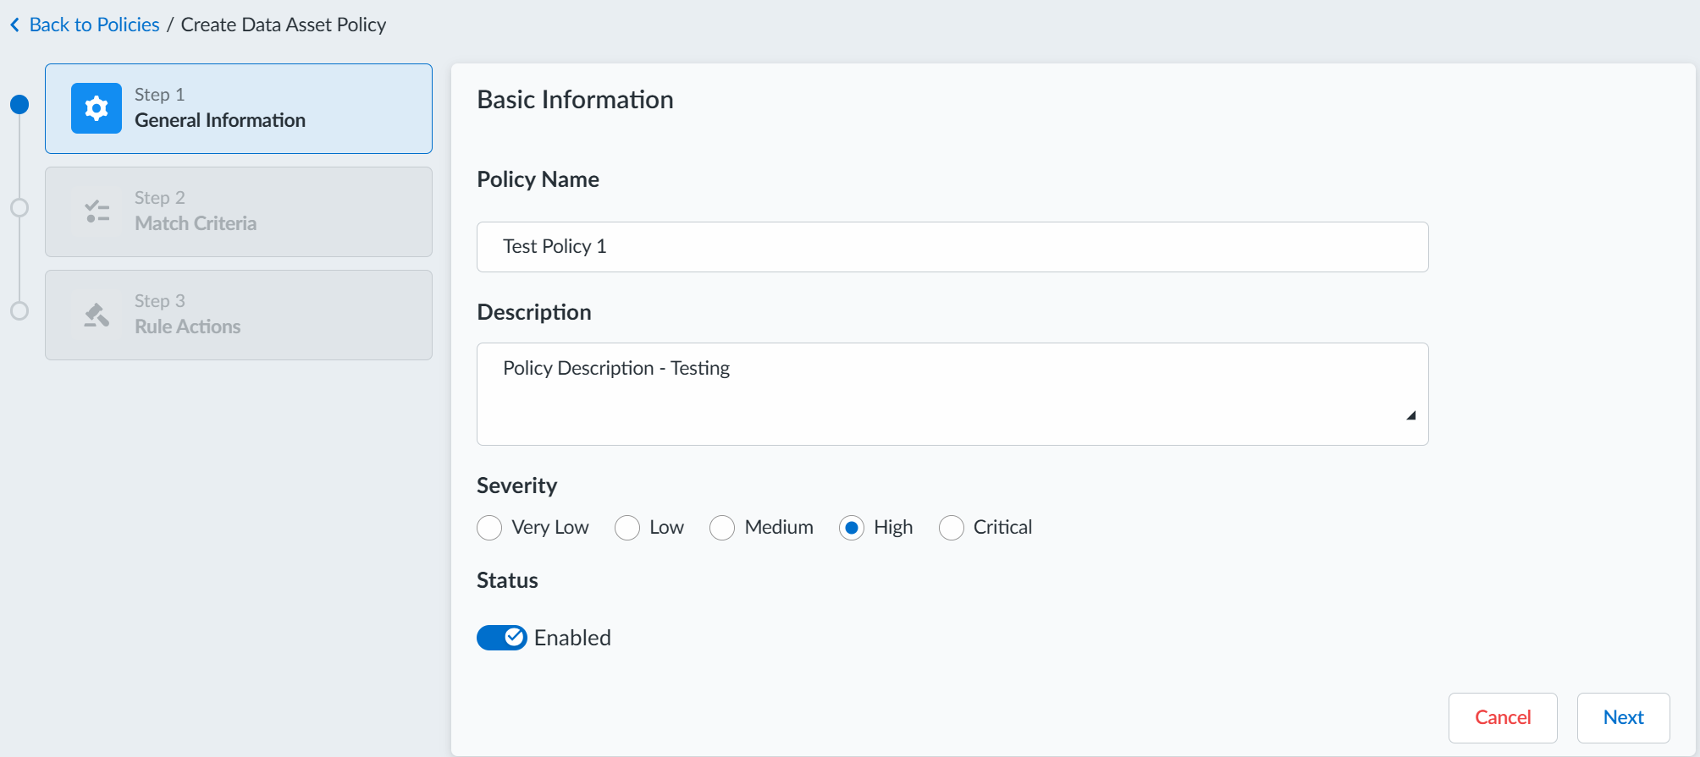Select High severity radio button
1700x757 pixels.
tap(852, 528)
